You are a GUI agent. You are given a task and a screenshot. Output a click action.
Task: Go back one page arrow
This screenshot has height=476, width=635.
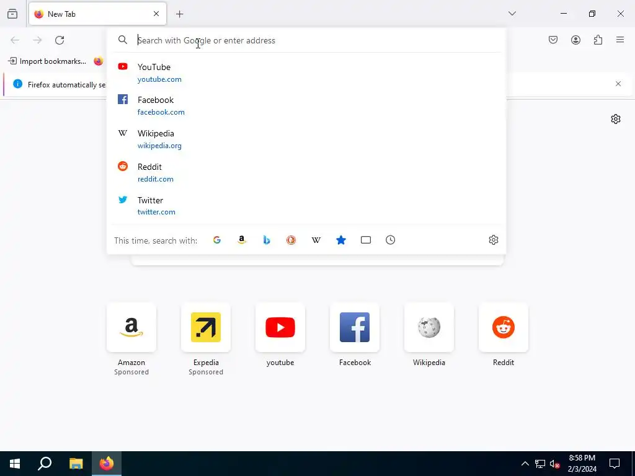coord(15,40)
